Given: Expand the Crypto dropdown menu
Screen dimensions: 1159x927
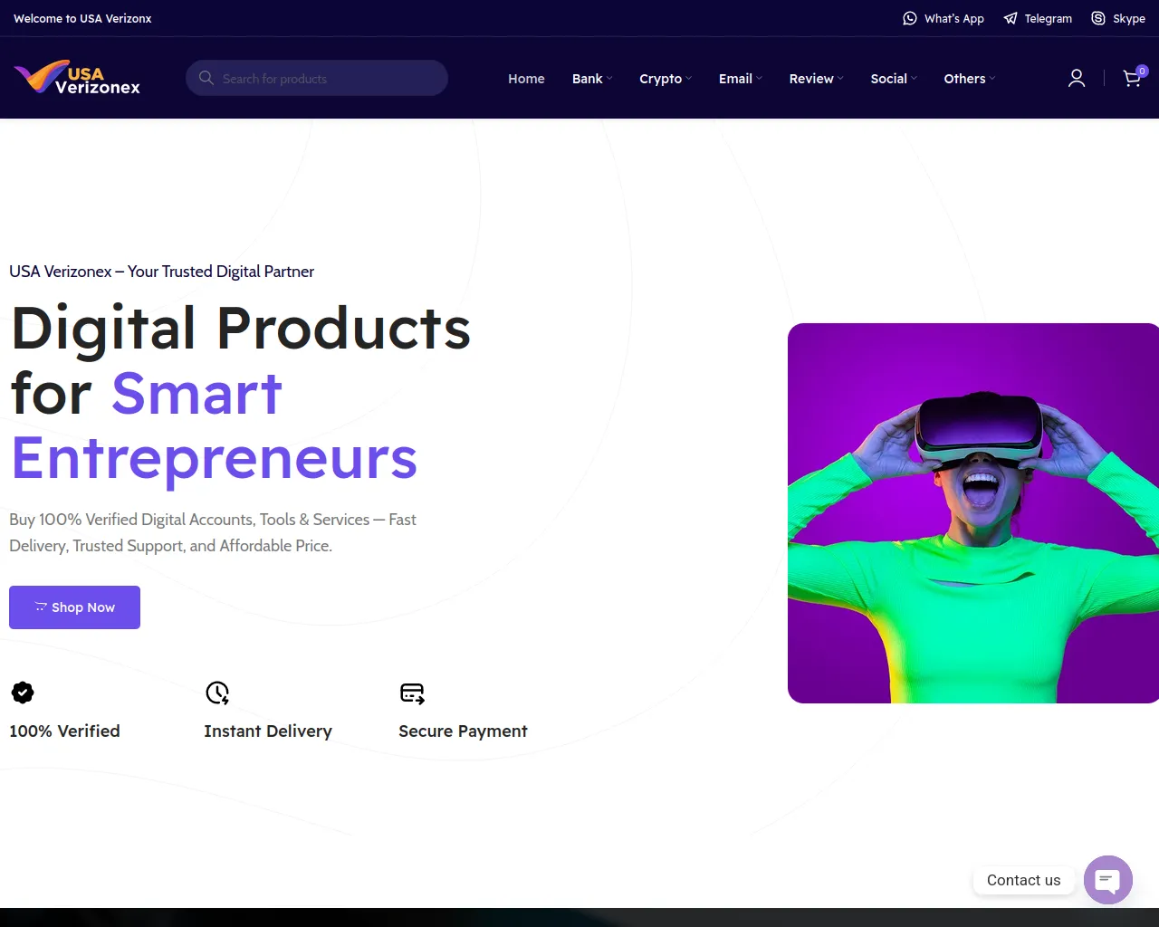Looking at the screenshot, I should [x=666, y=79].
